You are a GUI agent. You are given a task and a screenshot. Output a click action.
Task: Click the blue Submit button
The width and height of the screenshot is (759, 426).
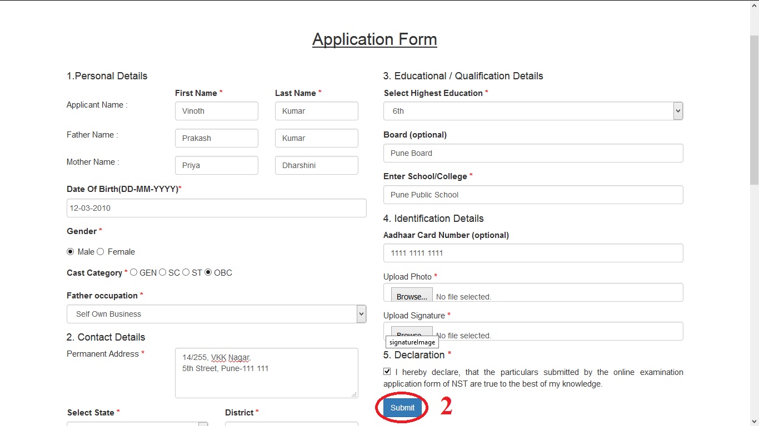[402, 408]
